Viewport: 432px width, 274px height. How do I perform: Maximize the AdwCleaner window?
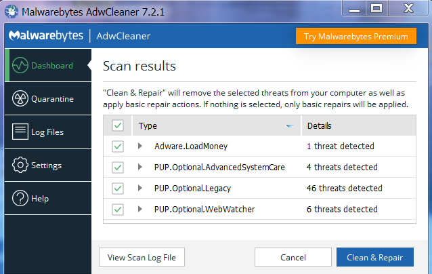pos(376,8)
